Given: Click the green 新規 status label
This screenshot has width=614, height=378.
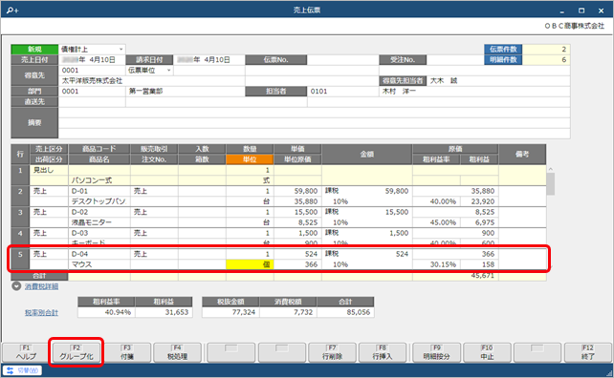Looking at the screenshot, I should click(34, 50).
